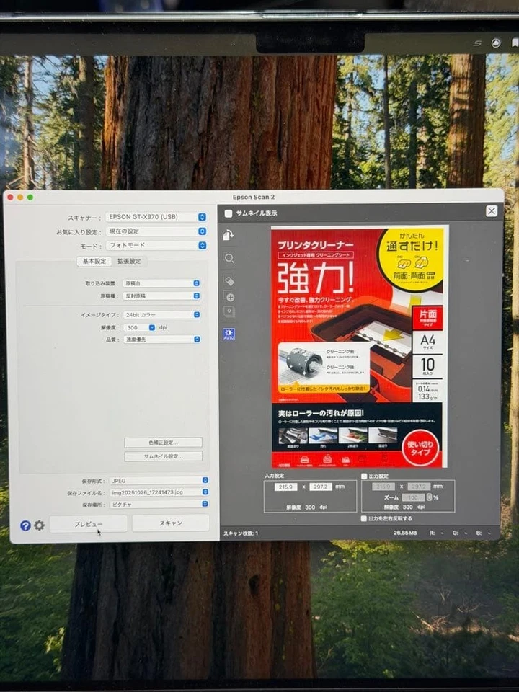
Task: Click the marquee count icon showing 0
Action: pyautogui.click(x=229, y=311)
